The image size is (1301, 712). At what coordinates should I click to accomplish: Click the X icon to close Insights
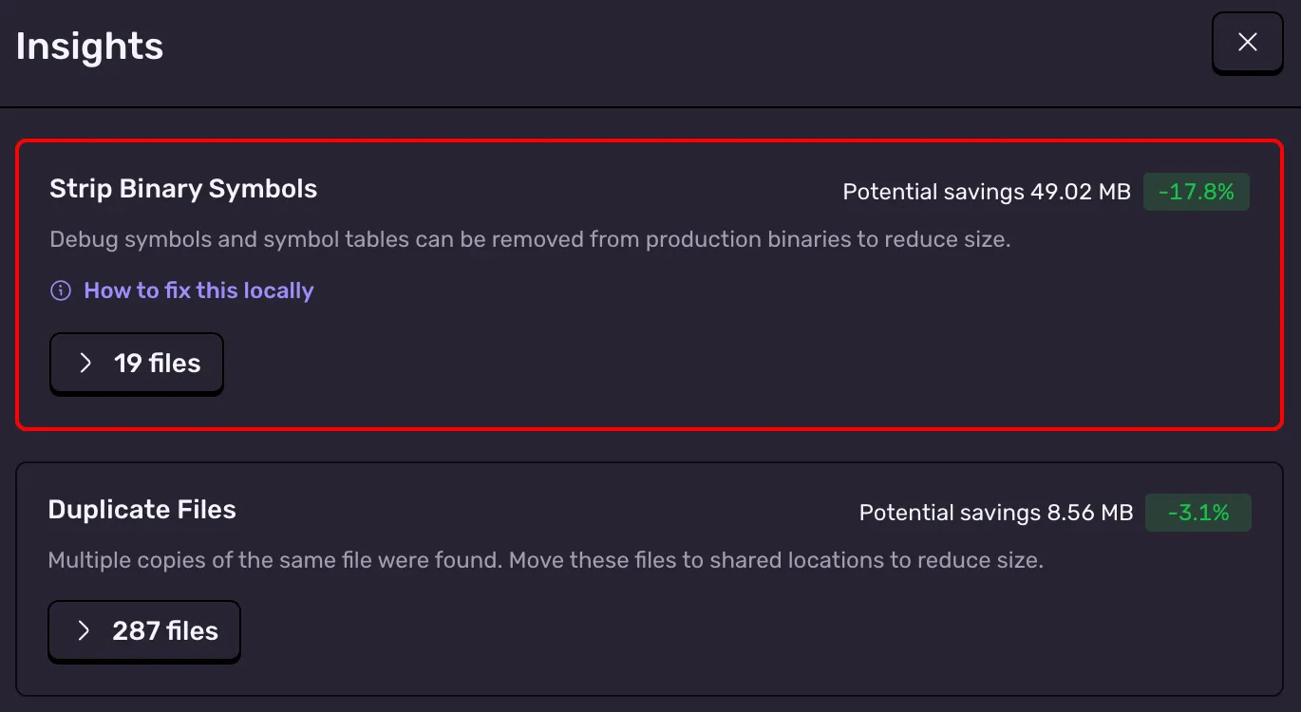click(1247, 42)
